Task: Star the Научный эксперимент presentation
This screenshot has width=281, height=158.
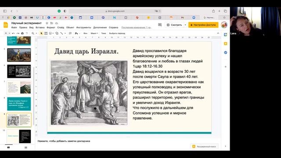Action: pos(47,23)
